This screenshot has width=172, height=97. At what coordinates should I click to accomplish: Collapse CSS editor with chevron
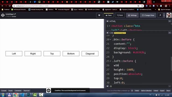[170, 33]
